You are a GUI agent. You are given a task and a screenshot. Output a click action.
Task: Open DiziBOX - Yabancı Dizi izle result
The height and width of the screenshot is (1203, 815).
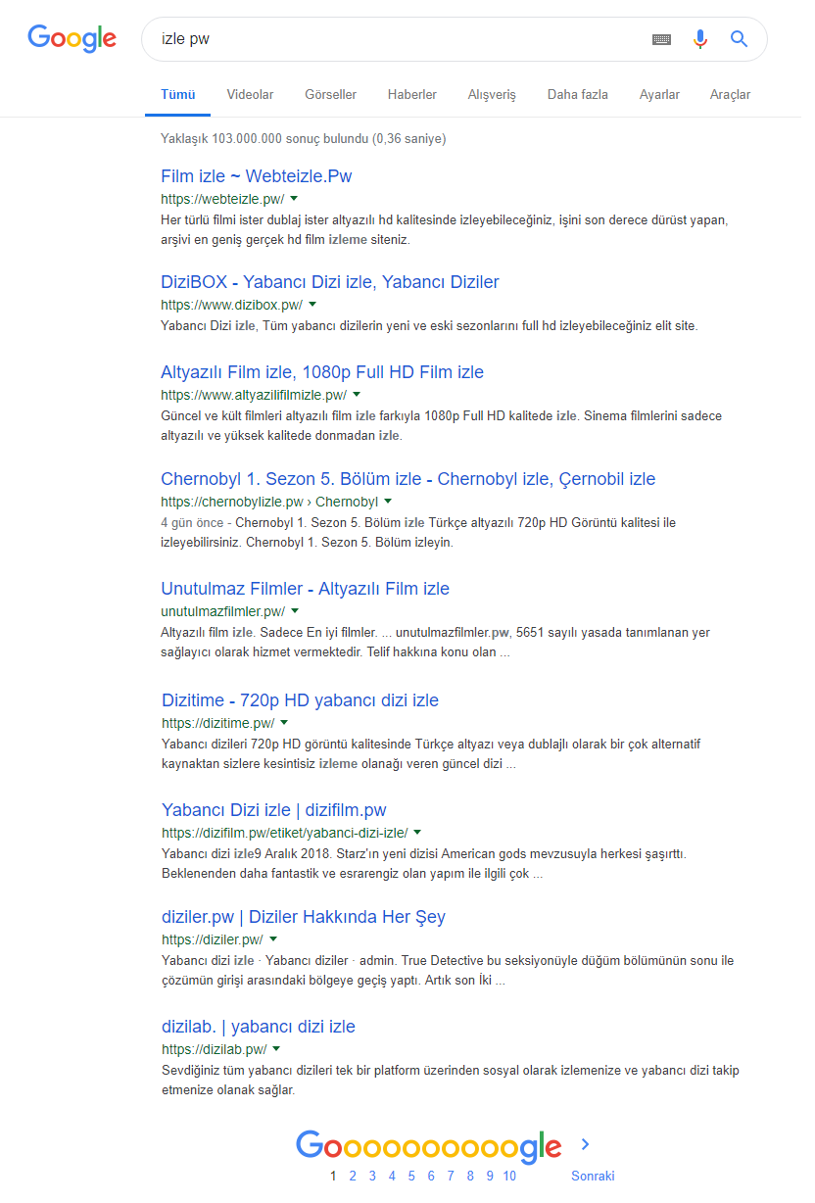330,282
